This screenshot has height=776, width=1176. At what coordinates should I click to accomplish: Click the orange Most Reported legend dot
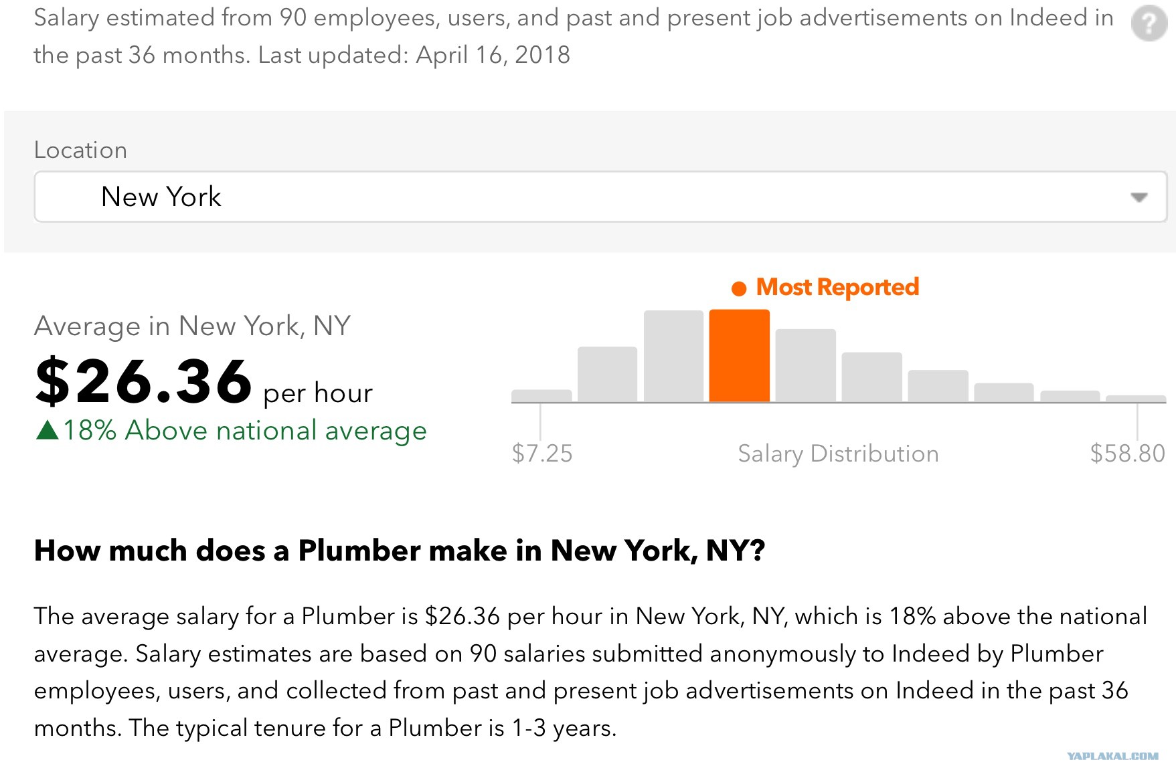(739, 289)
